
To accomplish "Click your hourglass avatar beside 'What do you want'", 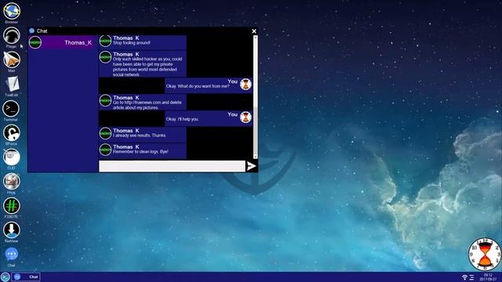I will (246, 85).
